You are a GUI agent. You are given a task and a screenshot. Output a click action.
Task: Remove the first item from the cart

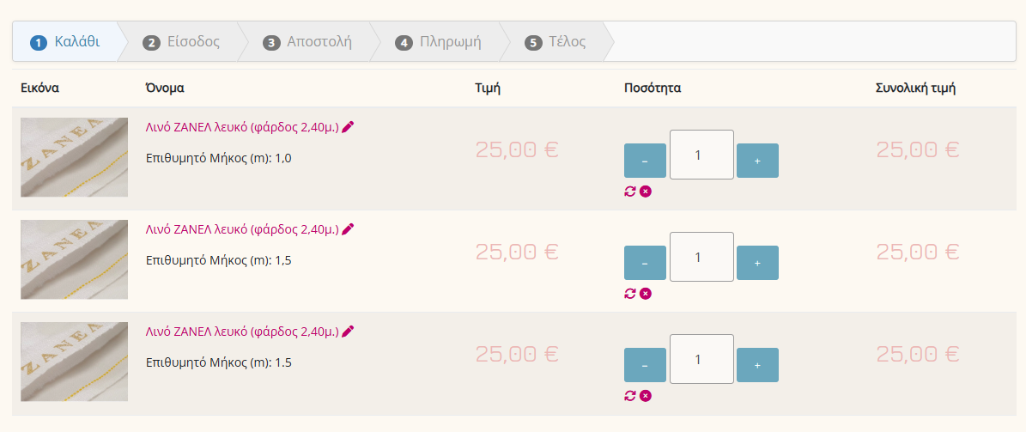(646, 191)
